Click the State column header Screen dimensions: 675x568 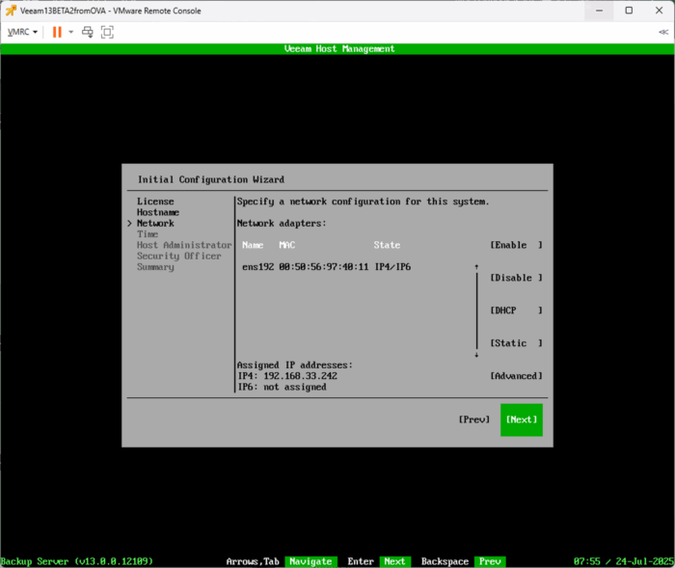tap(387, 245)
